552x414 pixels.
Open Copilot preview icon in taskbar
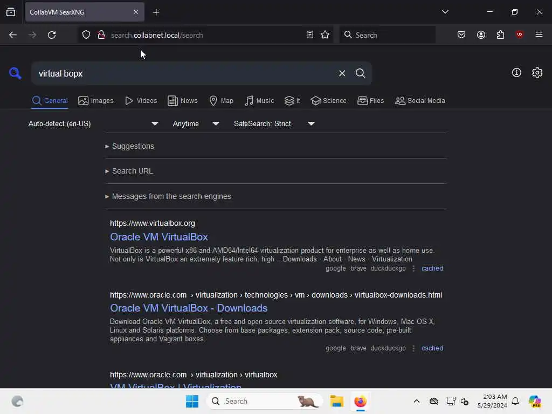[535, 401]
